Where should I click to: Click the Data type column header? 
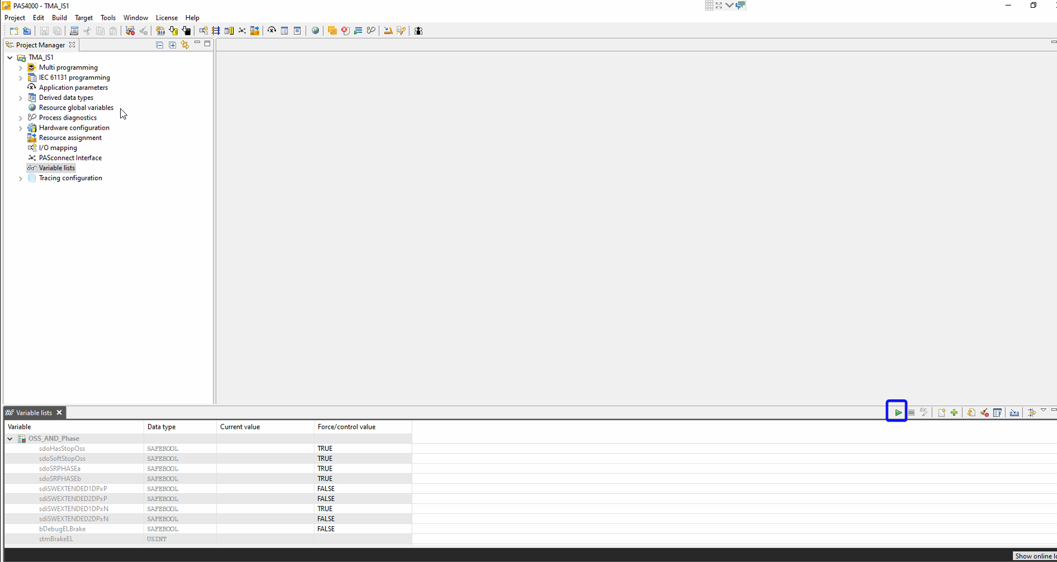180,427
